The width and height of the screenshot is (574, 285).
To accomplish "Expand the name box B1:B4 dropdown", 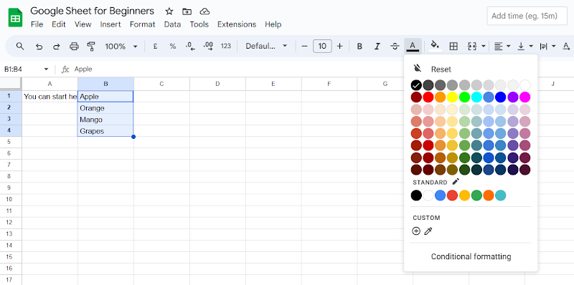I will (46, 69).
